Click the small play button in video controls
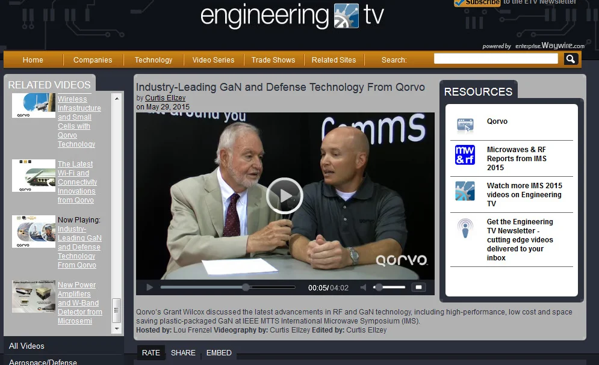This screenshot has width=599, height=365. 150,287
